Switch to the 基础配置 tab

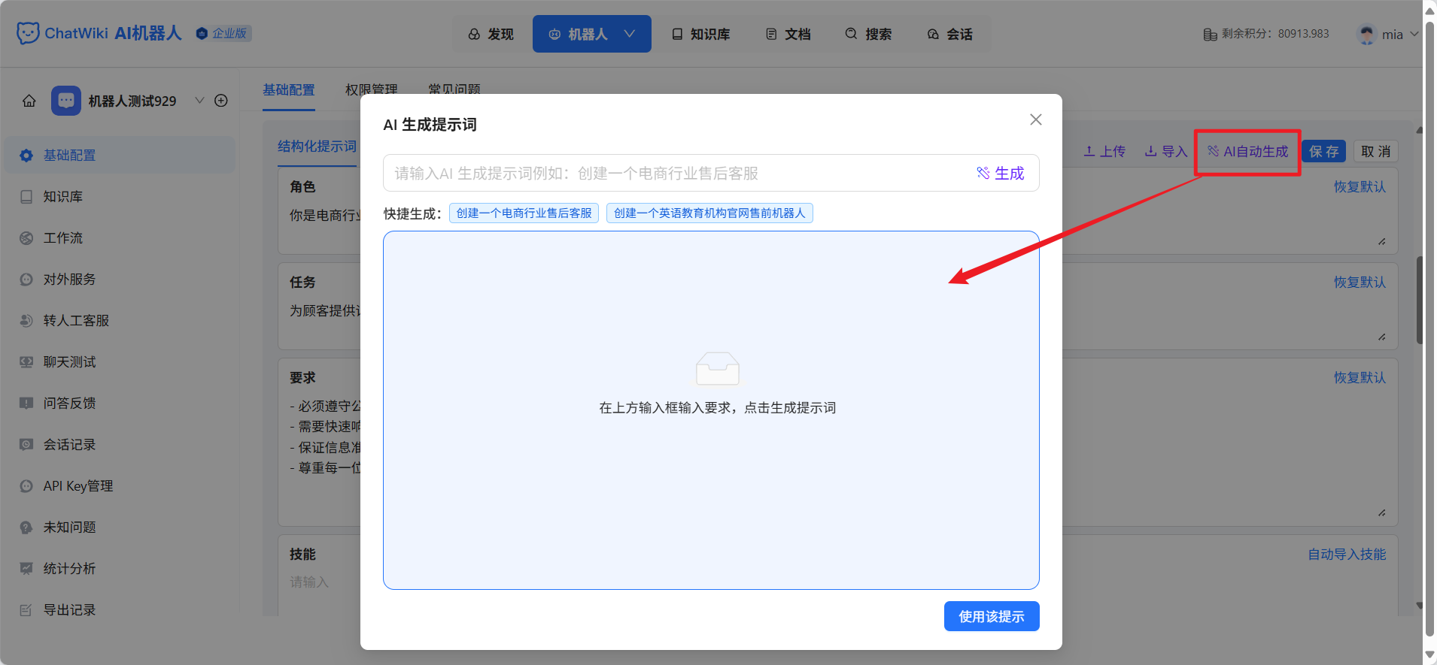289,90
